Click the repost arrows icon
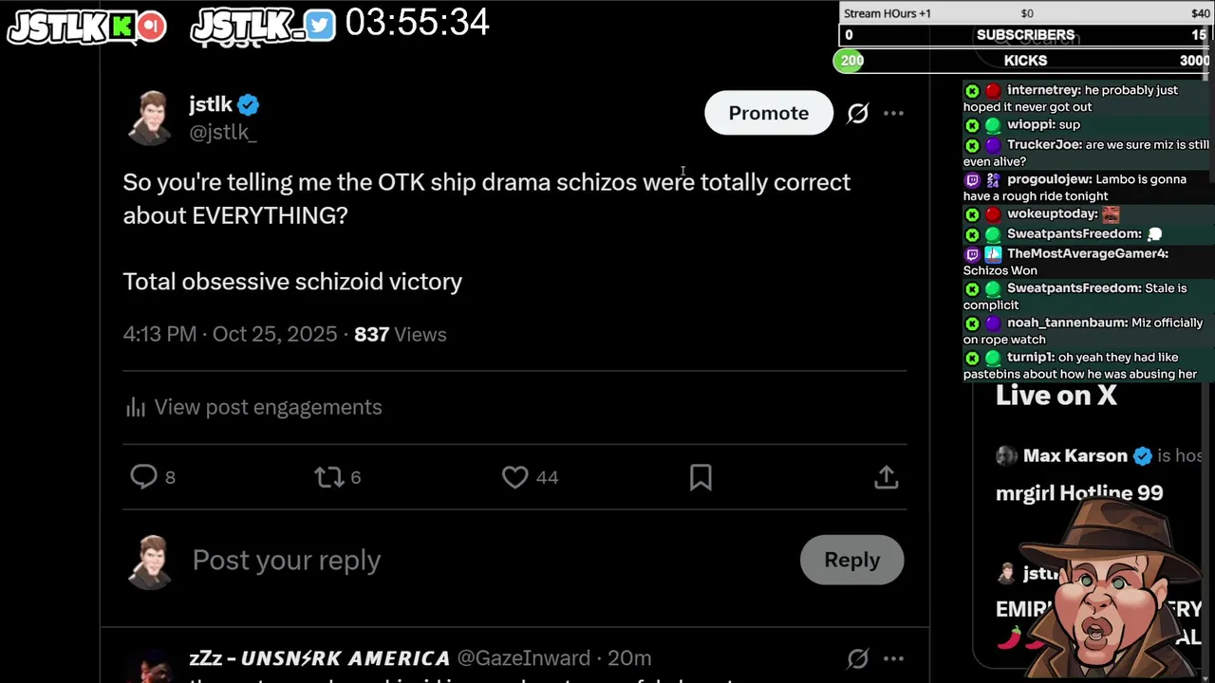 (x=328, y=476)
